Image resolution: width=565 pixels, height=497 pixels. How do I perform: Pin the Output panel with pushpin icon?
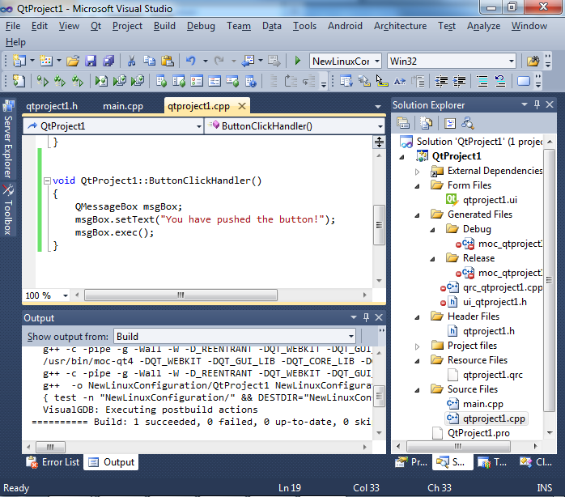366,317
